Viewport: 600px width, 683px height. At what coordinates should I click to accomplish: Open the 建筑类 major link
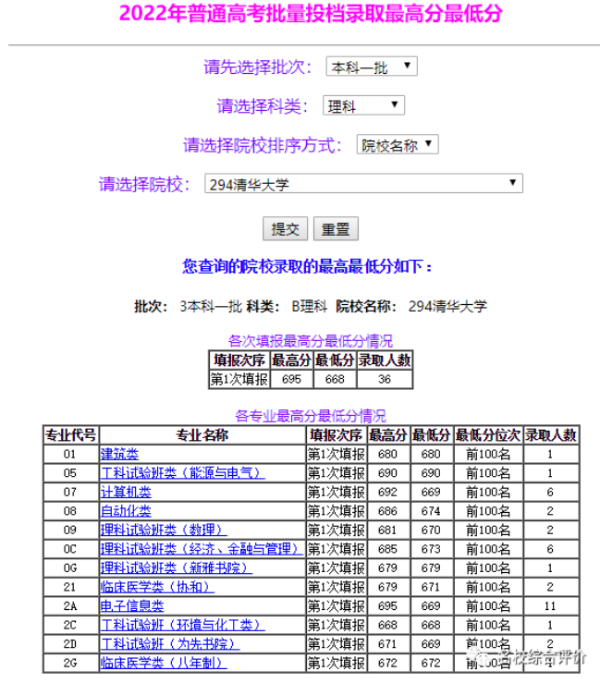[x=119, y=455]
